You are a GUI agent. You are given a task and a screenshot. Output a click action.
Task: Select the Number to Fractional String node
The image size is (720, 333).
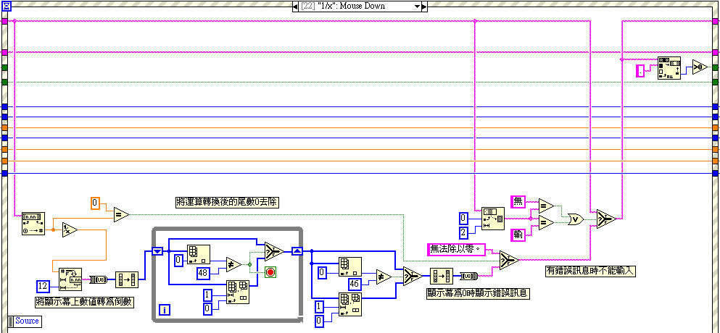70,278
